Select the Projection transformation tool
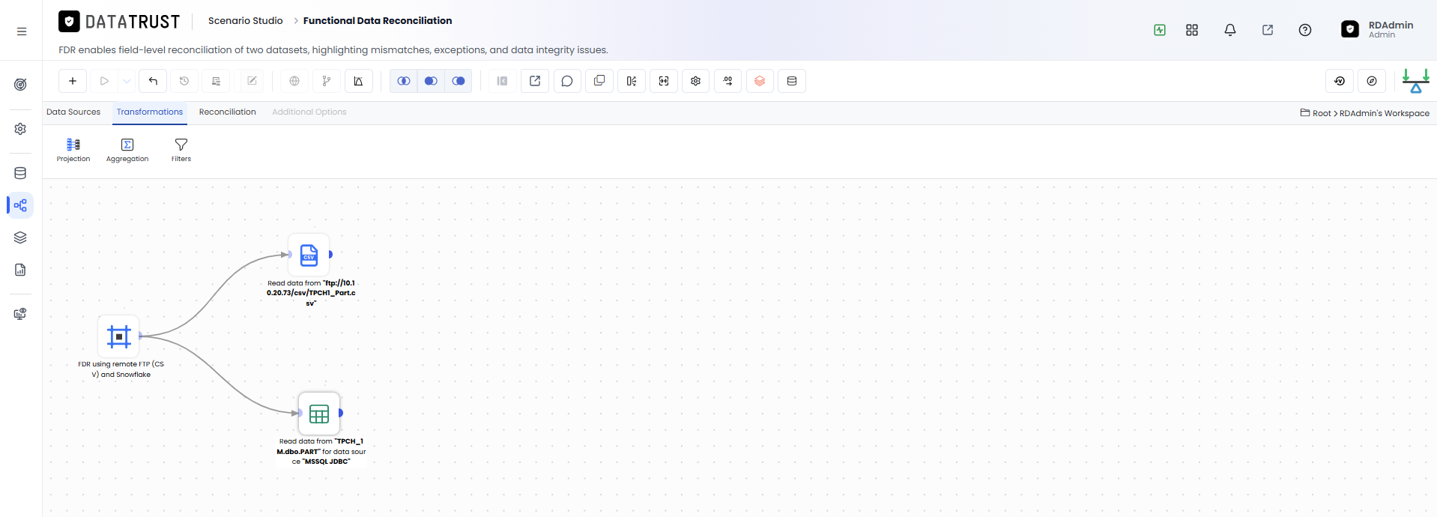 click(x=73, y=150)
